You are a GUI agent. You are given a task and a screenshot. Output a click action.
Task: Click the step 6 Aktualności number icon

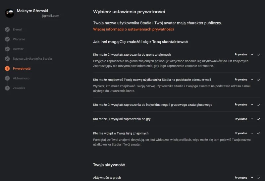click(7, 78)
